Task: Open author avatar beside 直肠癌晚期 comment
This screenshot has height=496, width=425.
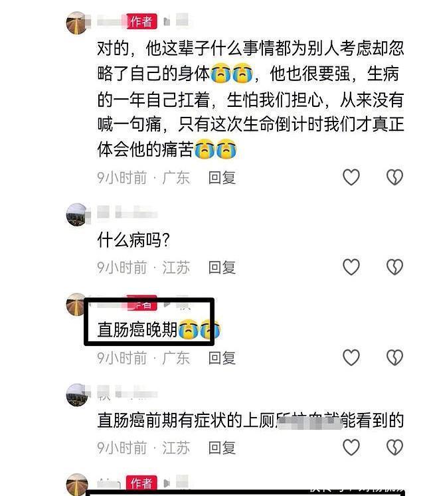Action: [x=75, y=304]
